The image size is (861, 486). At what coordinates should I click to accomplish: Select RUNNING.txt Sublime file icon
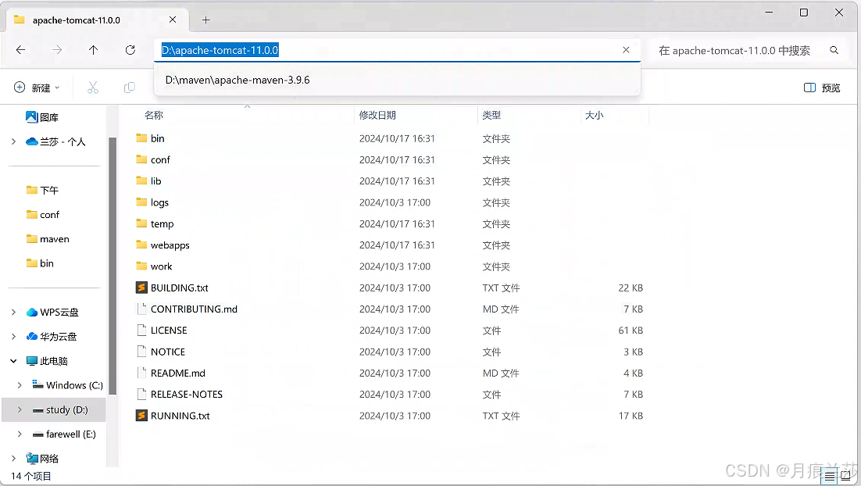[141, 415]
